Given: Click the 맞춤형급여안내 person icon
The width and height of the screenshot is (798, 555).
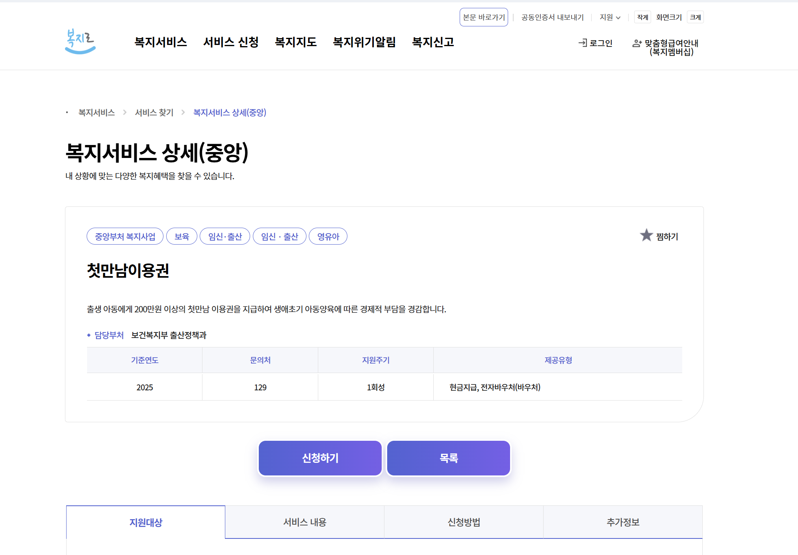Looking at the screenshot, I should coord(637,43).
